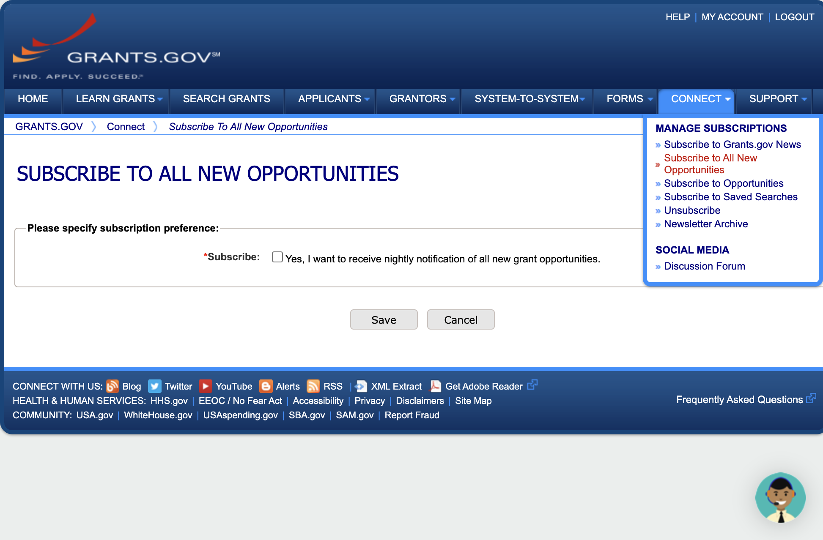Click external link icon beside Adobe Reader
The height and width of the screenshot is (540, 823).
(x=532, y=385)
